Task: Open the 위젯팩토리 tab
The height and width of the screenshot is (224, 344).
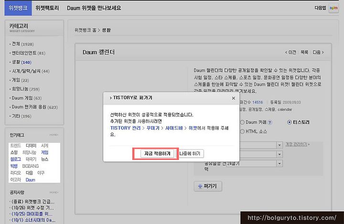Action: pos(47,8)
